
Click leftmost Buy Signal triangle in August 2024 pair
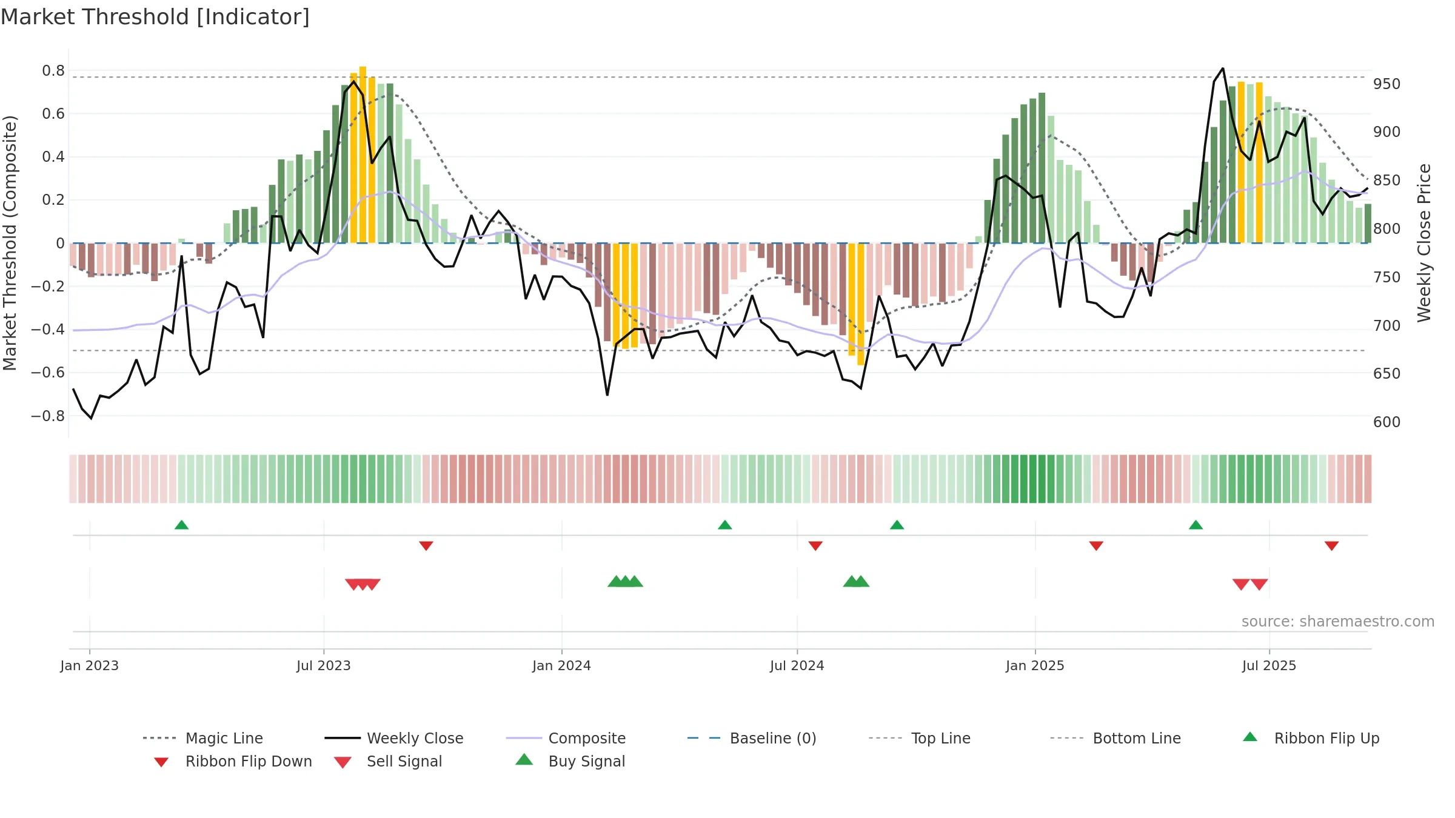point(851,581)
